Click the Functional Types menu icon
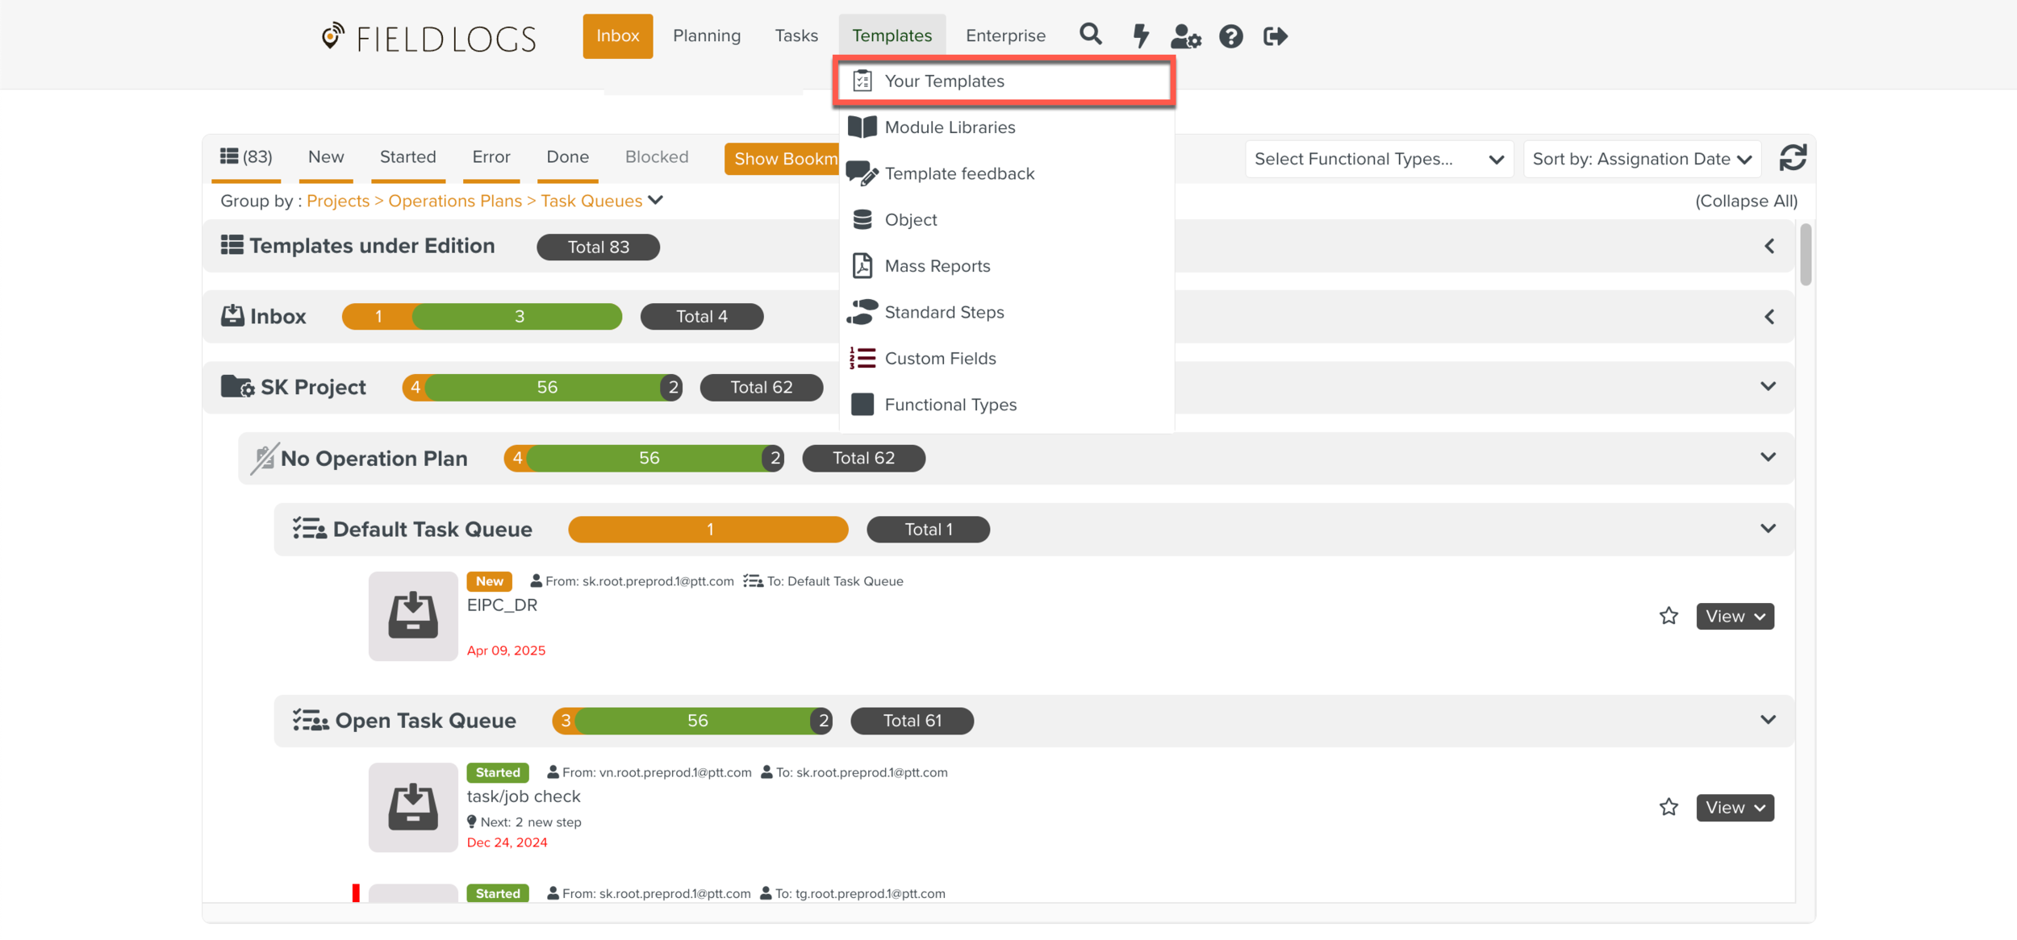 862,405
